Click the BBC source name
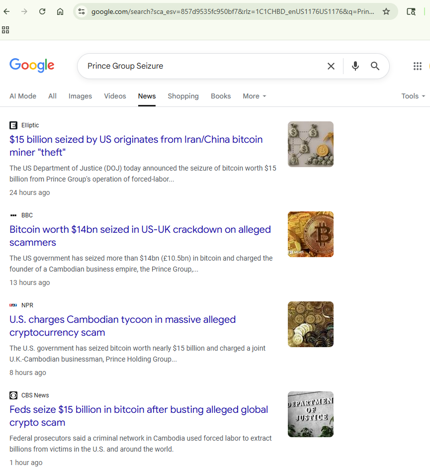430x470 pixels. [27, 215]
